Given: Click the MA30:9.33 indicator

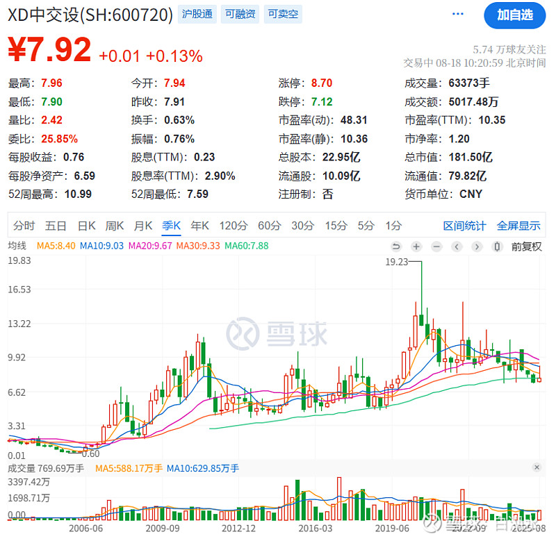Looking at the screenshot, I should click(x=198, y=246).
